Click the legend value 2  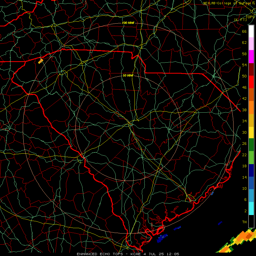245,211
